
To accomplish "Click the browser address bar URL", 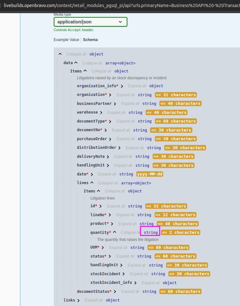I will tap(122, 5).
